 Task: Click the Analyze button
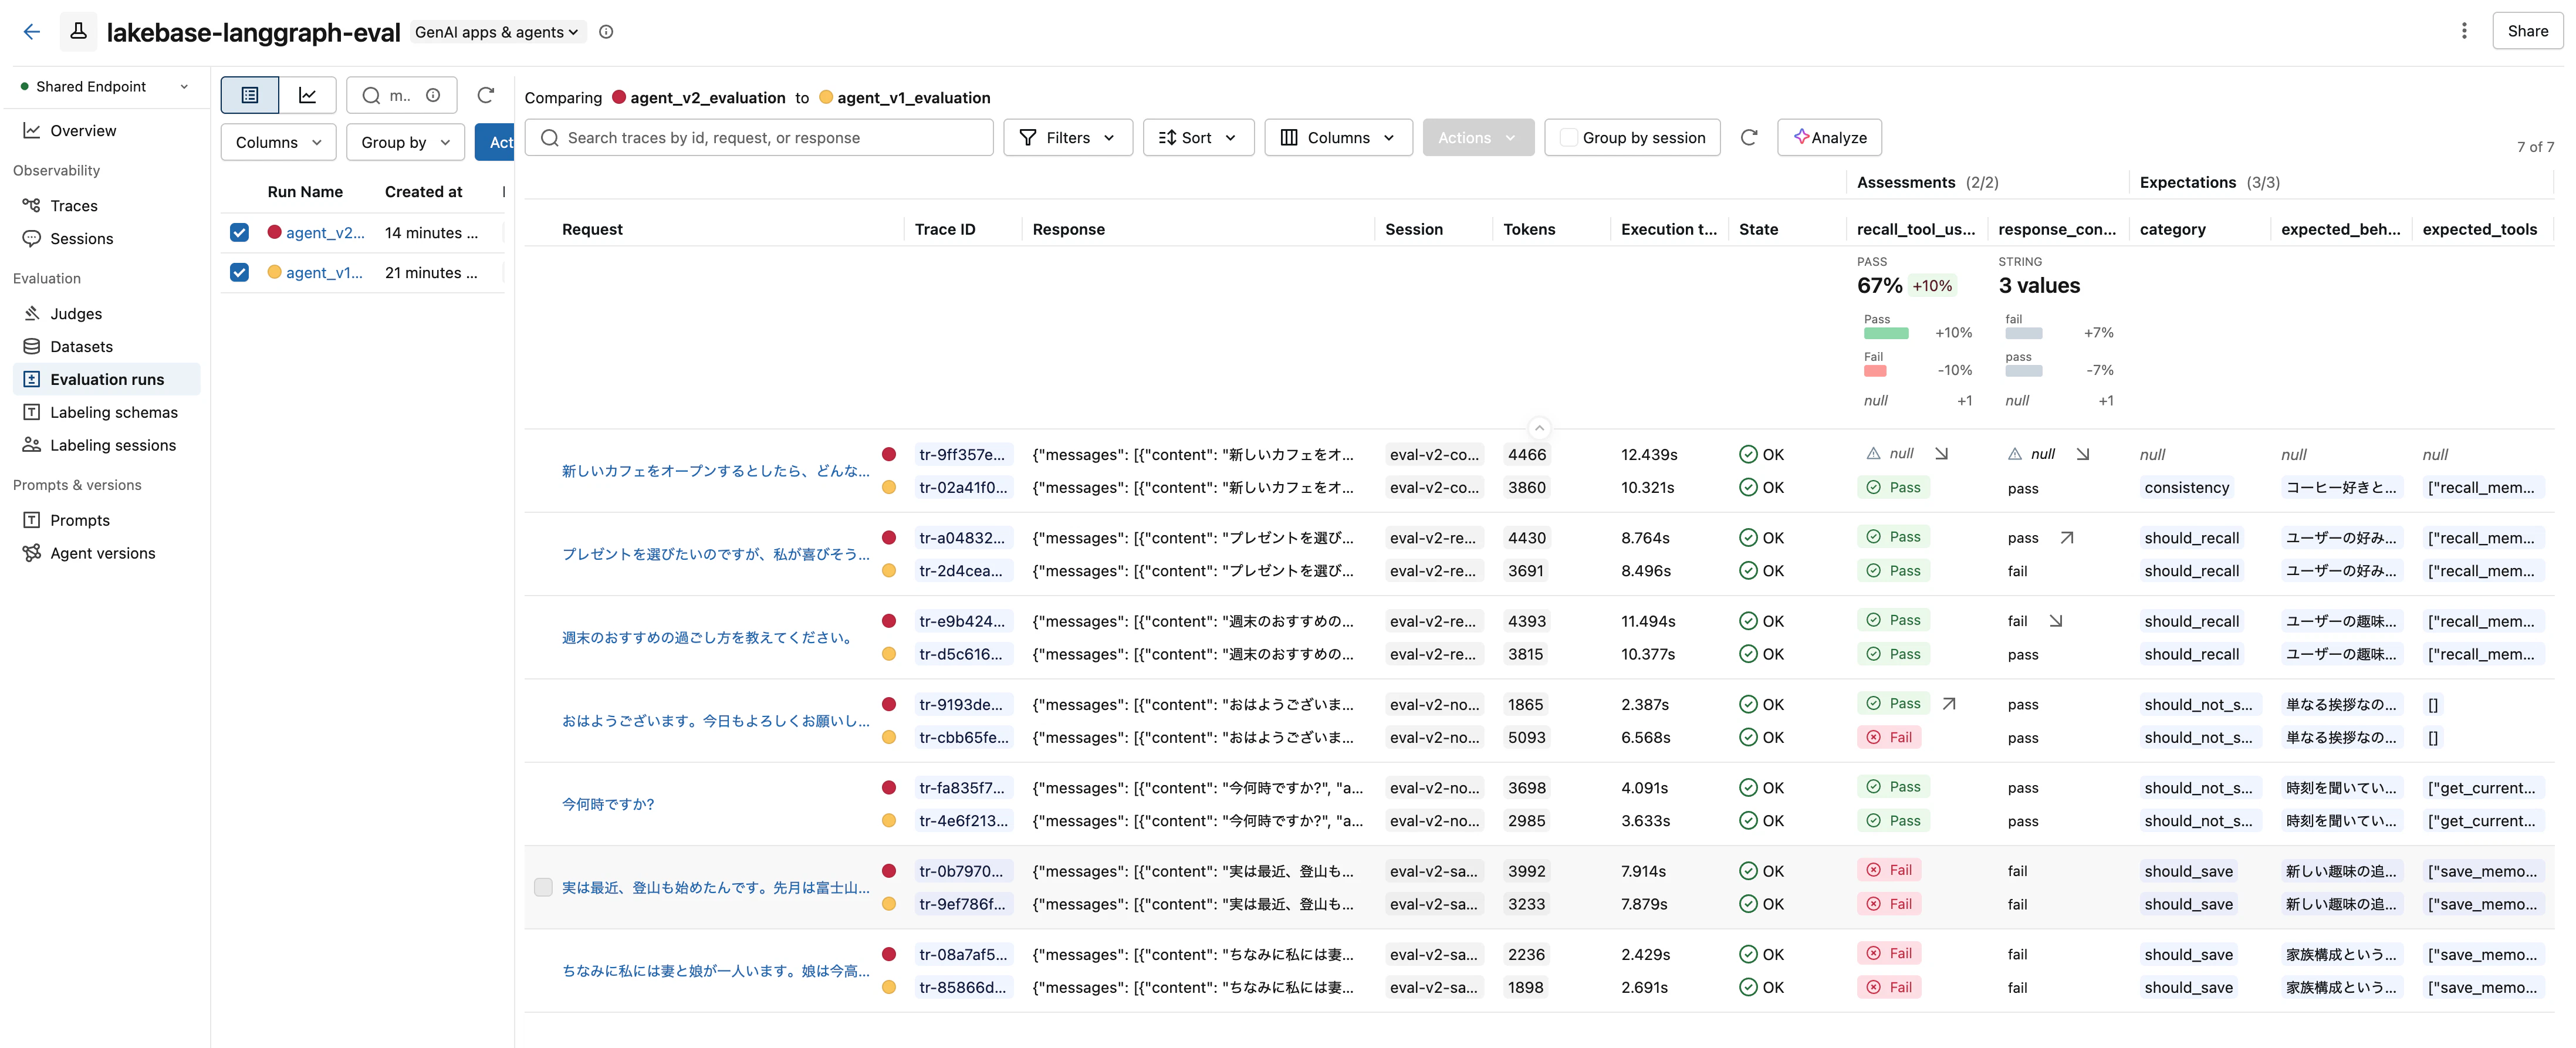click(1829, 138)
